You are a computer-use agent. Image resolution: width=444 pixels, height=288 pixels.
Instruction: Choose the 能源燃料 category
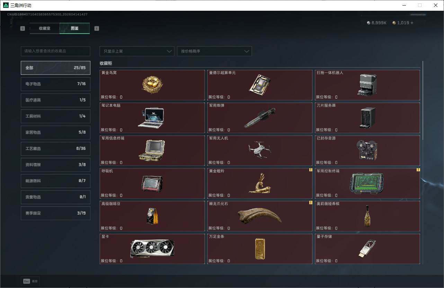[55, 181]
